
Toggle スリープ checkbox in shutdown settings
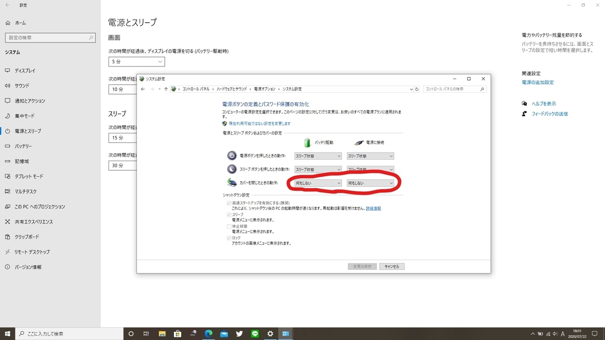click(x=229, y=215)
